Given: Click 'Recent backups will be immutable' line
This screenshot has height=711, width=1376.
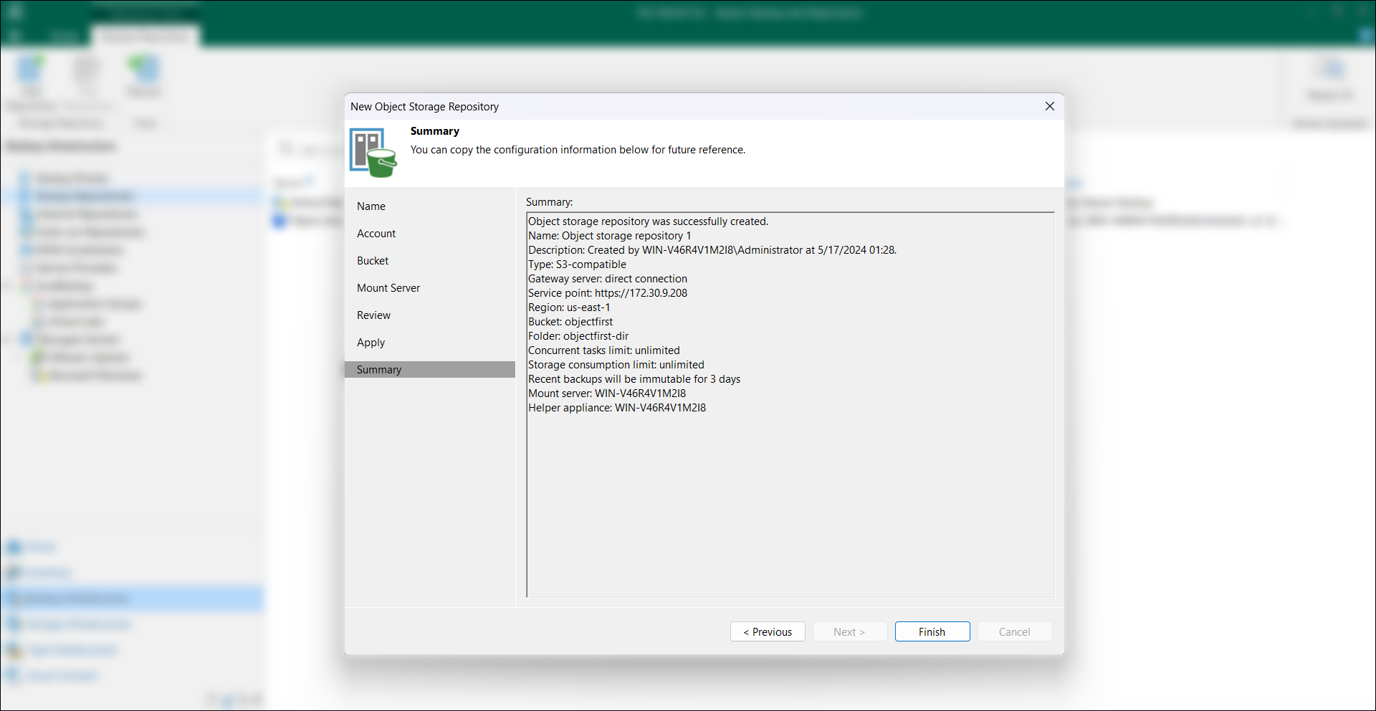Looking at the screenshot, I should pyautogui.click(x=634, y=379).
